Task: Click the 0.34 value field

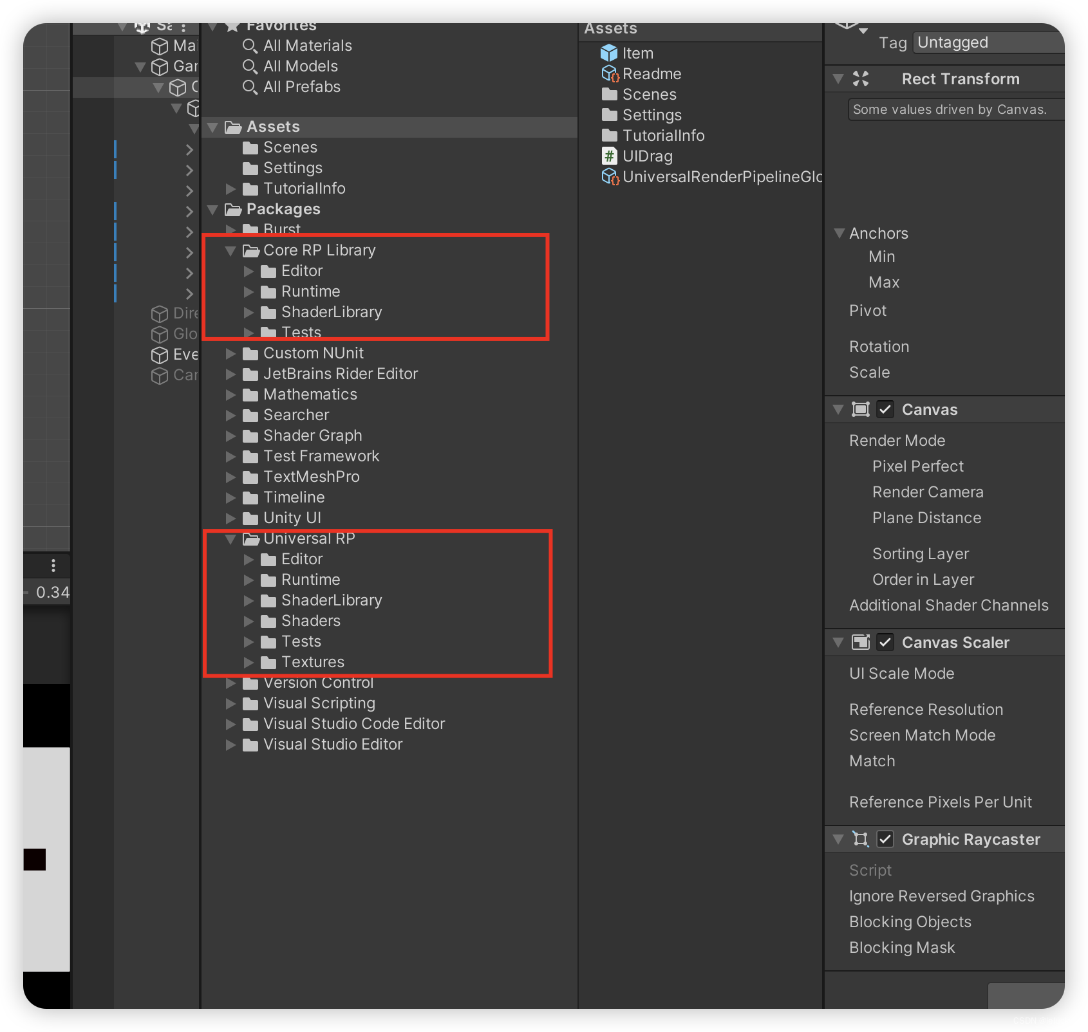Action: (x=52, y=593)
